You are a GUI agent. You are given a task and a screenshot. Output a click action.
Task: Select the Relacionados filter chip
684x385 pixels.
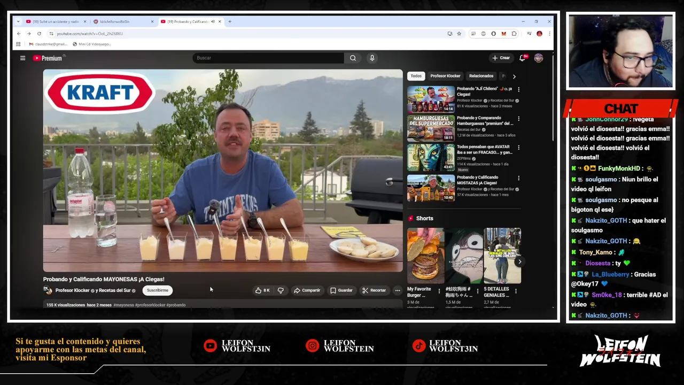(x=481, y=76)
